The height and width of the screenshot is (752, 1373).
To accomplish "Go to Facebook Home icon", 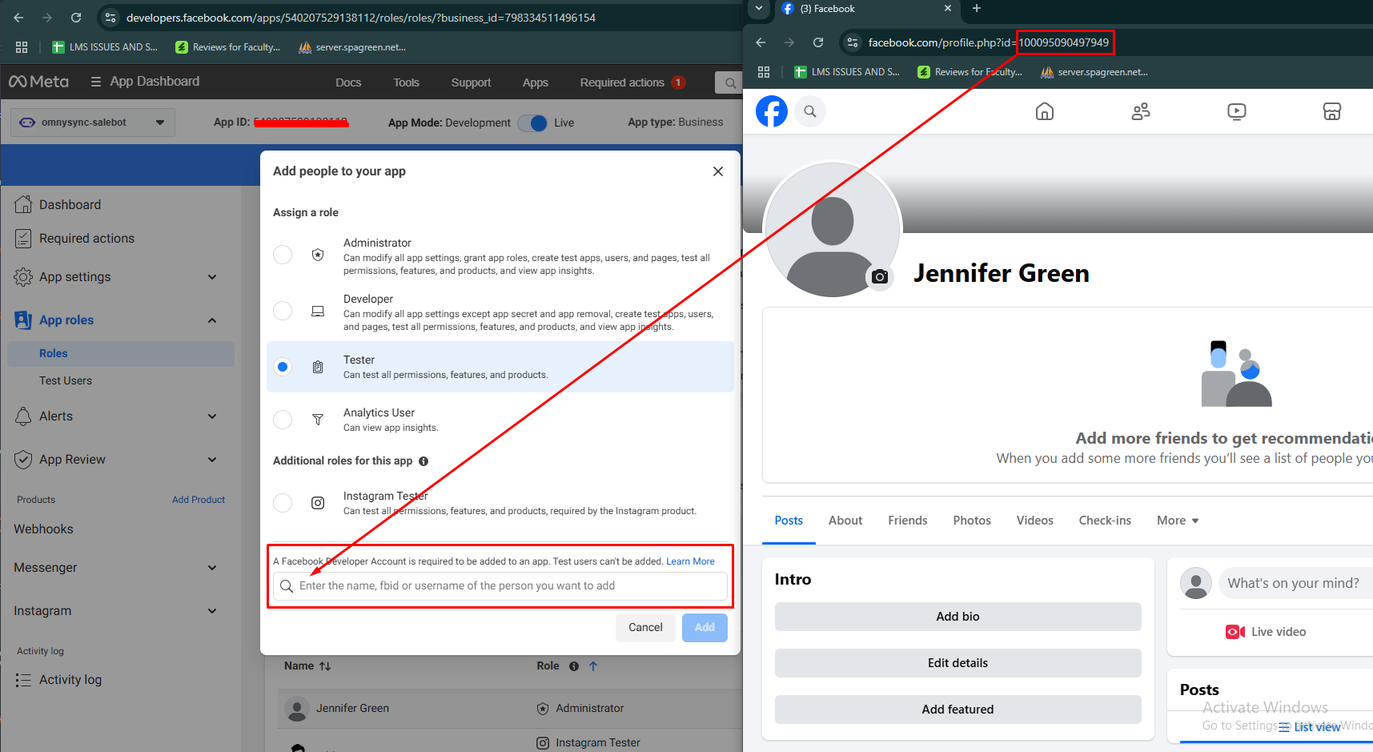I will (1045, 111).
